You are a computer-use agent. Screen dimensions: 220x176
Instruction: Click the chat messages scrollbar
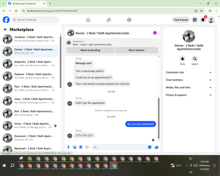[158, 118]
